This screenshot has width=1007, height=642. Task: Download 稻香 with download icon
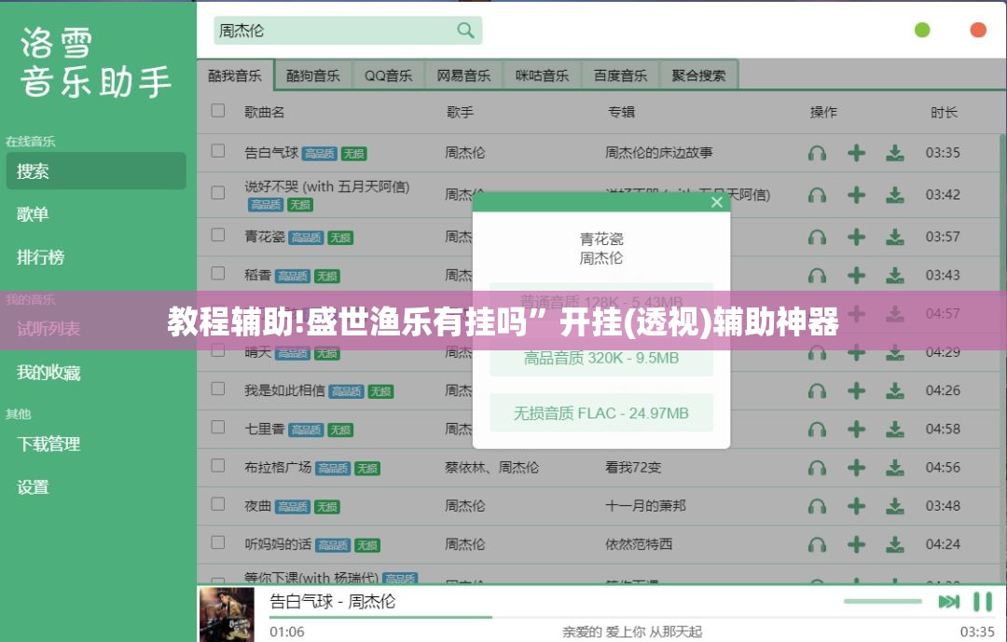click(894, 276)
